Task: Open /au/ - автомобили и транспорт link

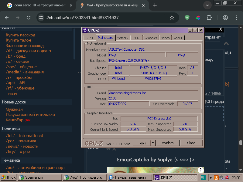Action: tap(35, 168)
